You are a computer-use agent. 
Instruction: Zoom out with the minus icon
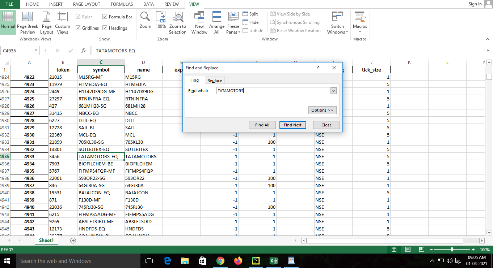point(431,250)
